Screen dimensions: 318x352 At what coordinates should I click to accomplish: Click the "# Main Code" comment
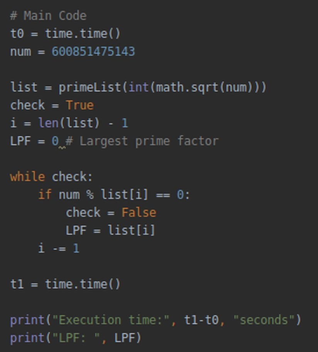click(48, 16)
